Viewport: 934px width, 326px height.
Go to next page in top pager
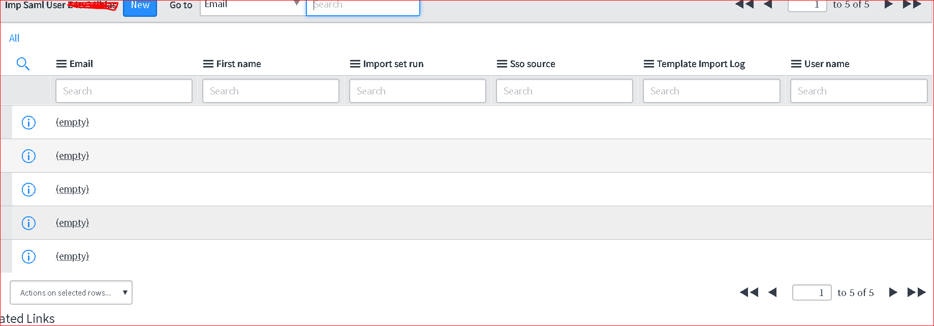coord(889,5)
